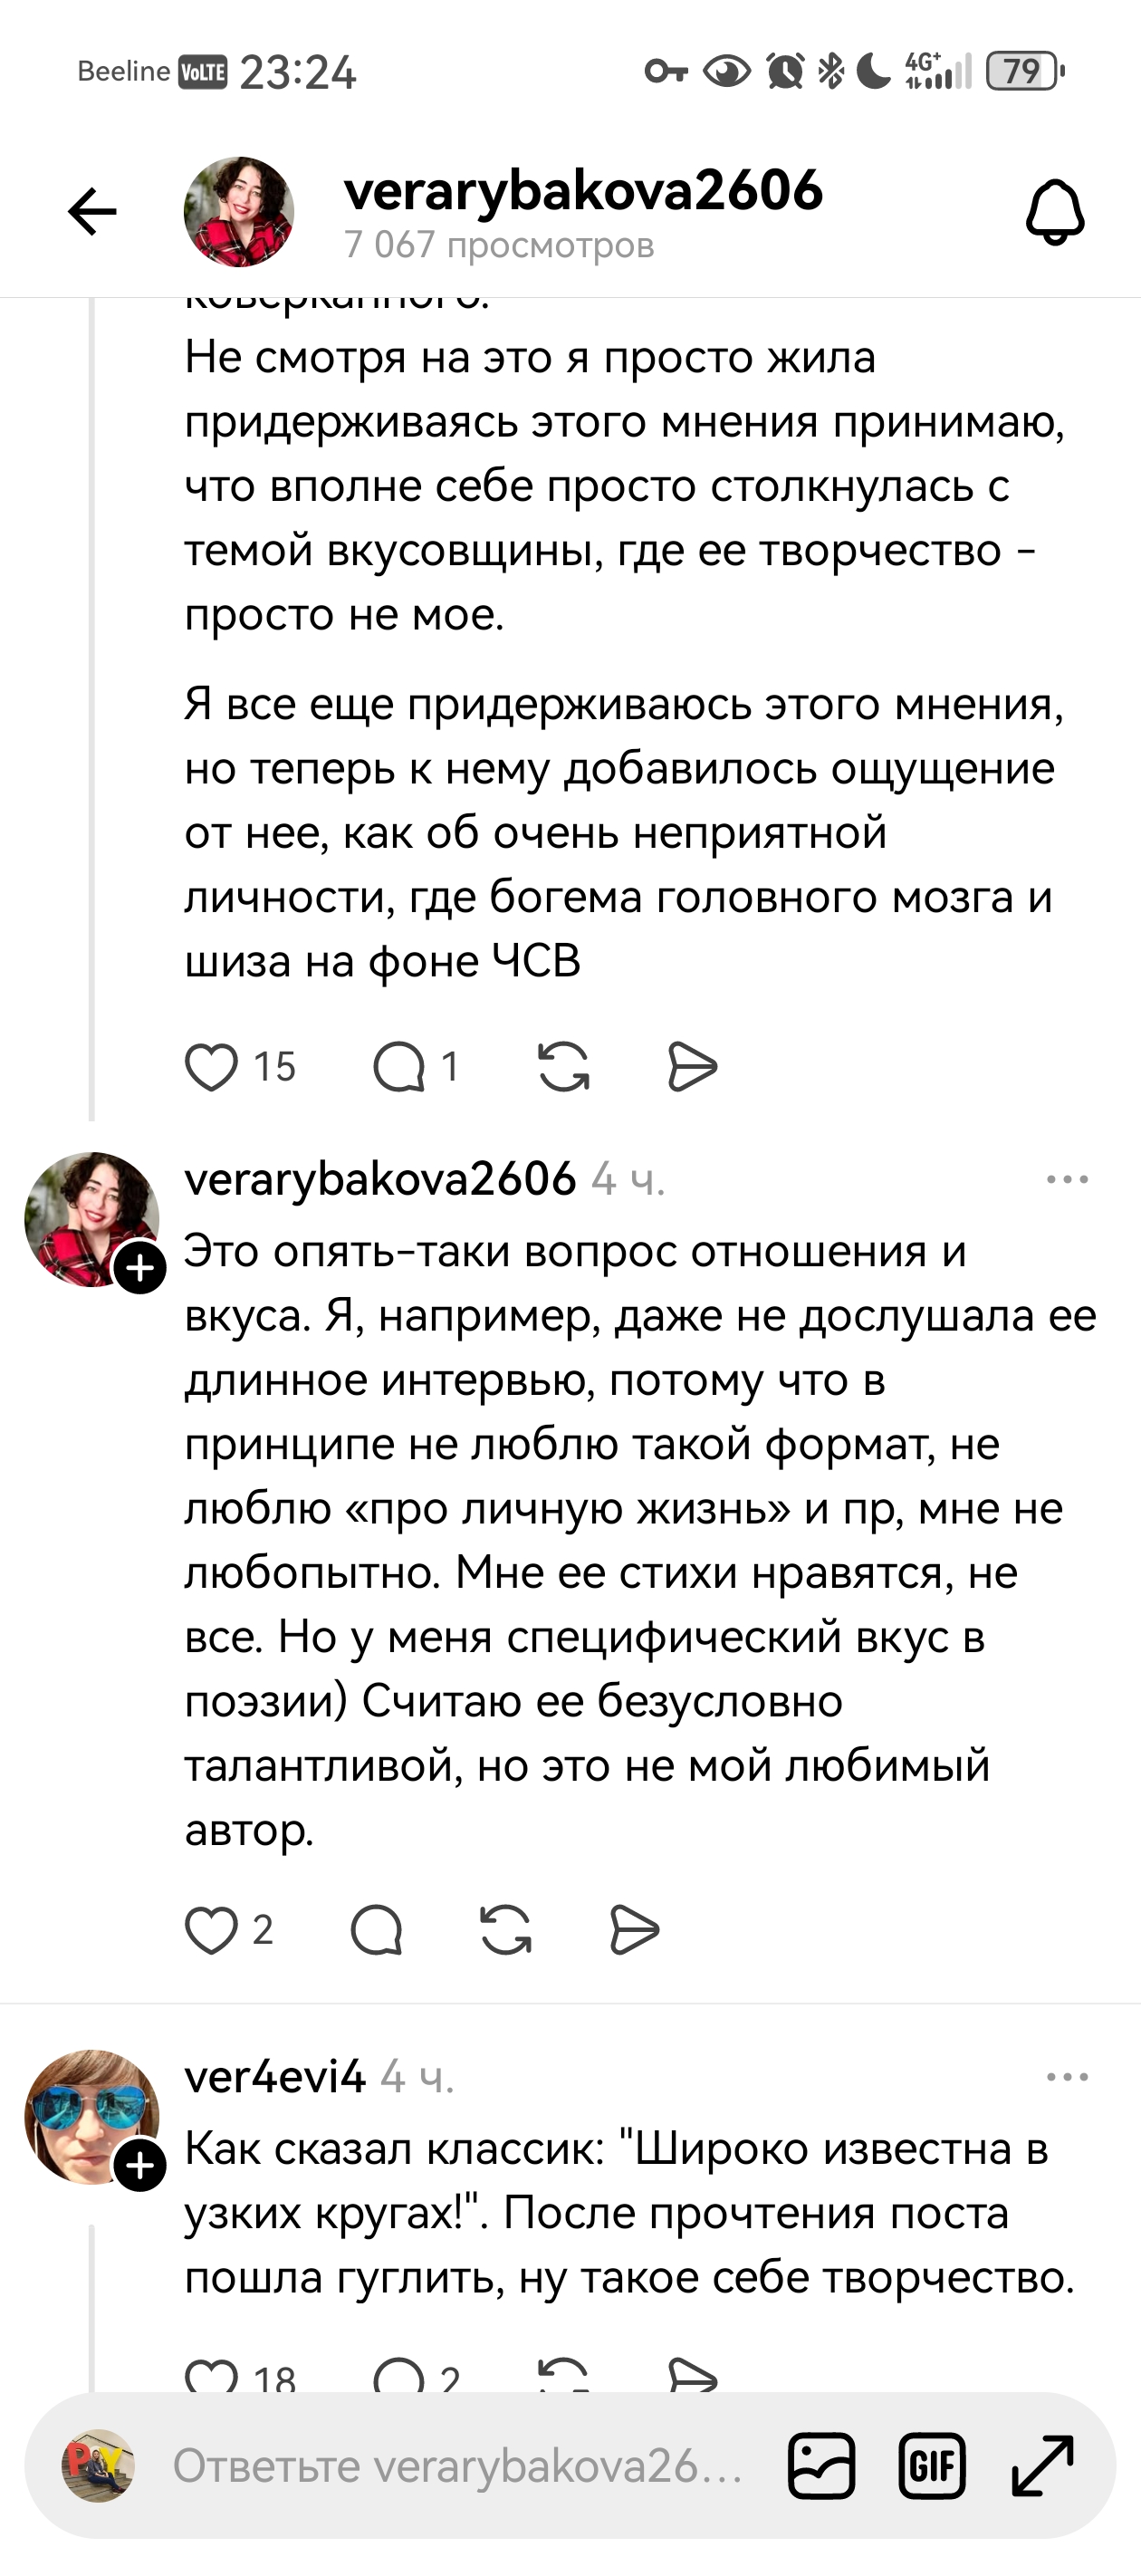1141x2576 pixels.
Task: Share verarybakova2606's reply about poetry
Action: point(634,1929)
